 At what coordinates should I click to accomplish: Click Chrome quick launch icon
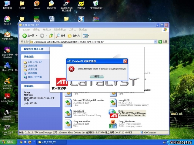(21, 142)
